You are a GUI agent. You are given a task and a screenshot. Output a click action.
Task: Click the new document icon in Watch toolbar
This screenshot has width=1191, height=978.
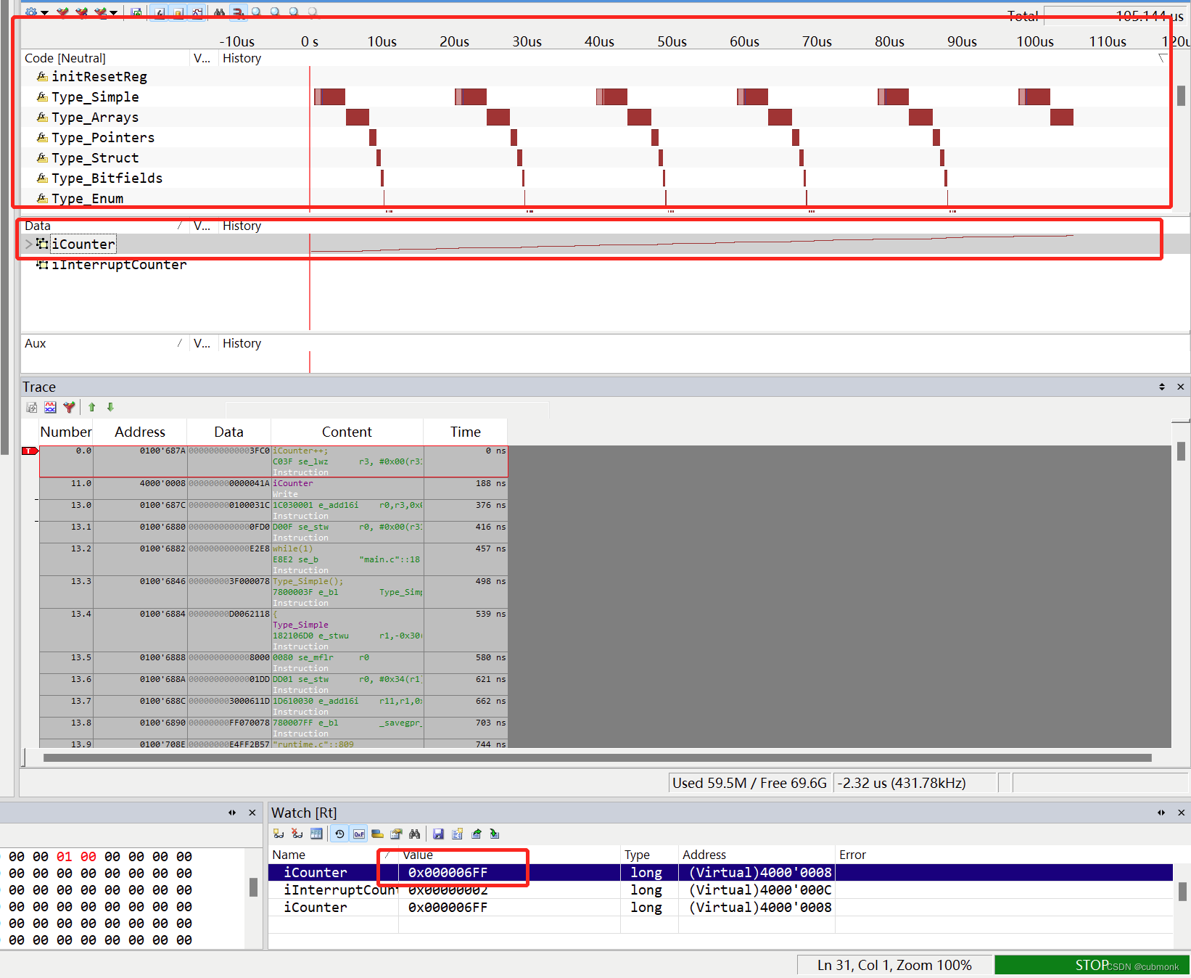[x=457, y=834]
